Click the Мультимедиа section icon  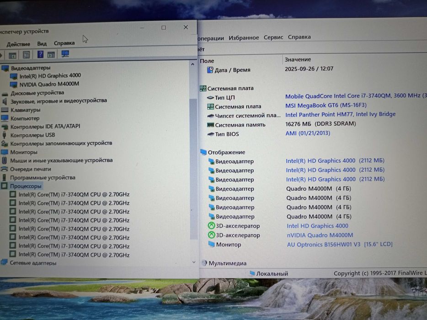click(x=204, y=263)
